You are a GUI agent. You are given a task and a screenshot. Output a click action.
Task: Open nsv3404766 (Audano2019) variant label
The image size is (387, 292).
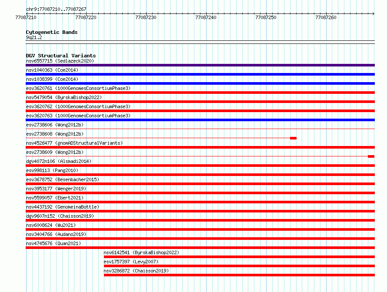coord(56,234)
